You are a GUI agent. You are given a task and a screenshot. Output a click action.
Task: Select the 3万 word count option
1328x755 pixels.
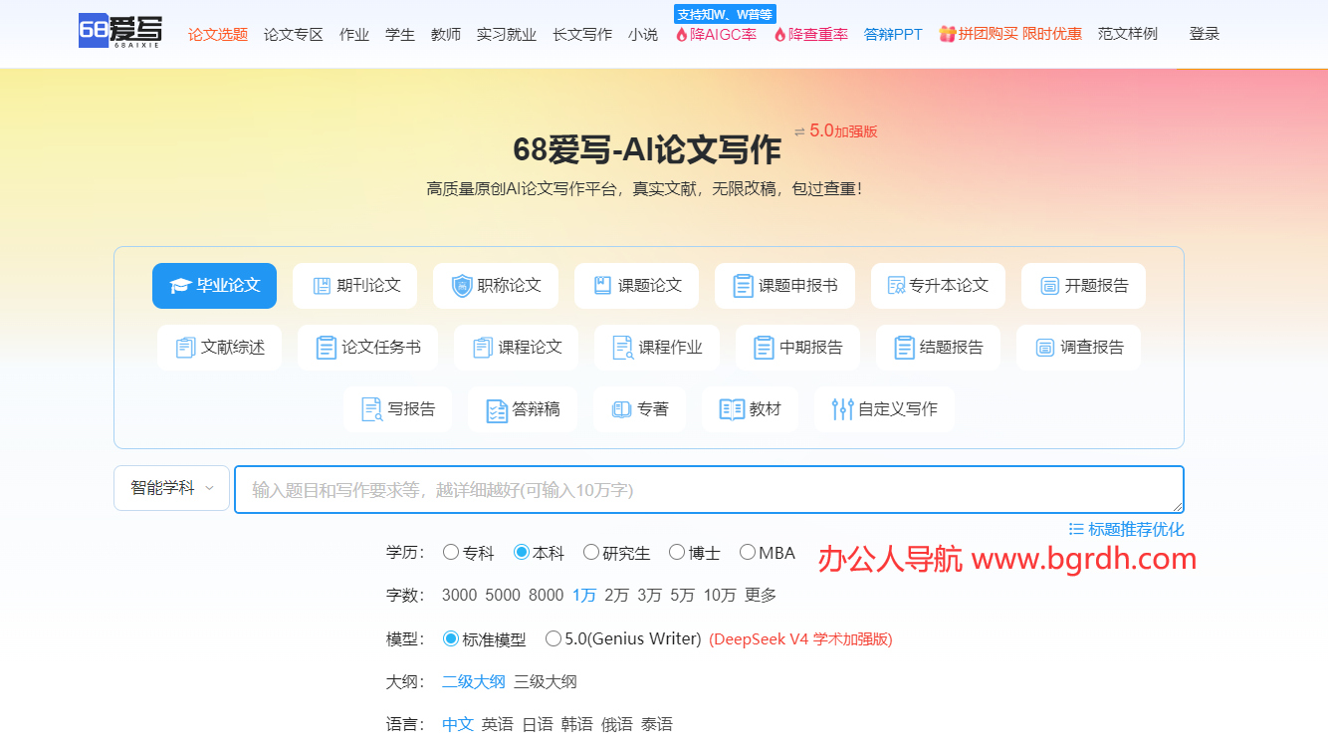[x=650, y=595]
